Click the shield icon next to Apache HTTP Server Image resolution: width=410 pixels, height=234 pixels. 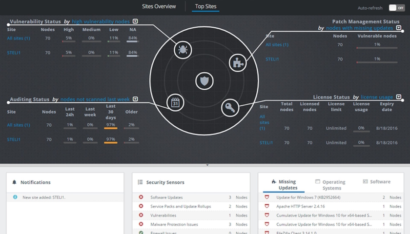266,206
